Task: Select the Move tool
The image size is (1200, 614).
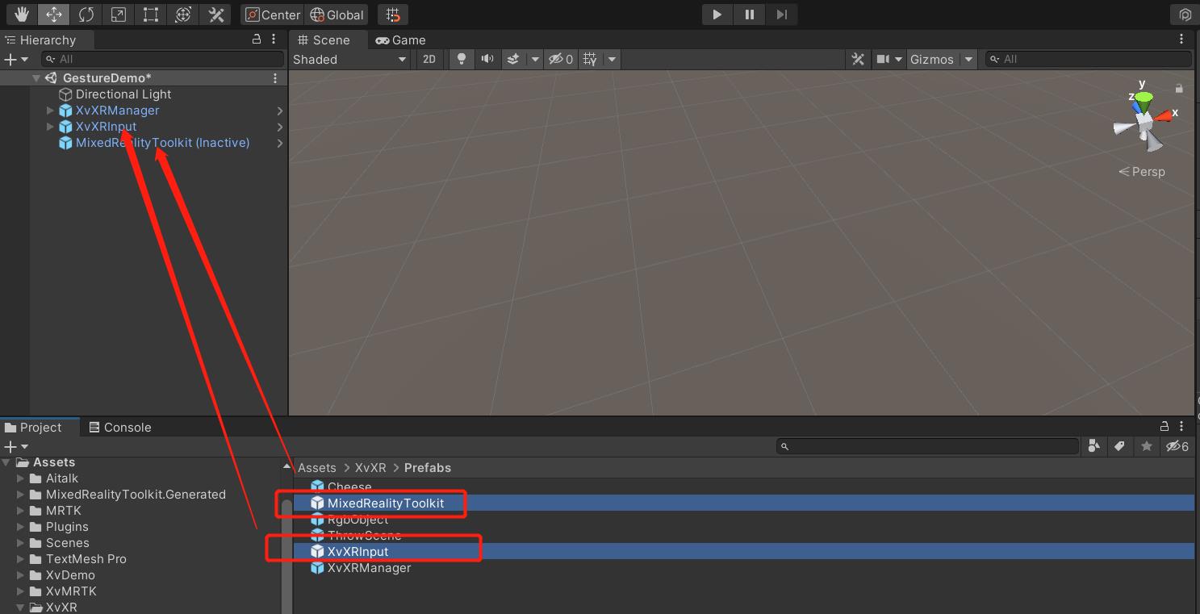Action: point(54,15)
